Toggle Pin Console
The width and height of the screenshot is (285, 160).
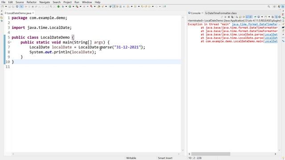point(255,17)
